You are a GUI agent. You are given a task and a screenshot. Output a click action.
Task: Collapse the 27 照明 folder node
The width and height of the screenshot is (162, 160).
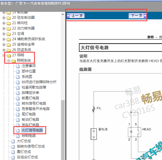[x=4, y=56]
